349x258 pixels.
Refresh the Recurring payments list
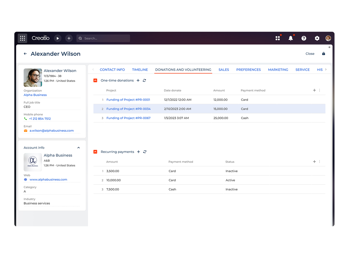click(145, 152)
